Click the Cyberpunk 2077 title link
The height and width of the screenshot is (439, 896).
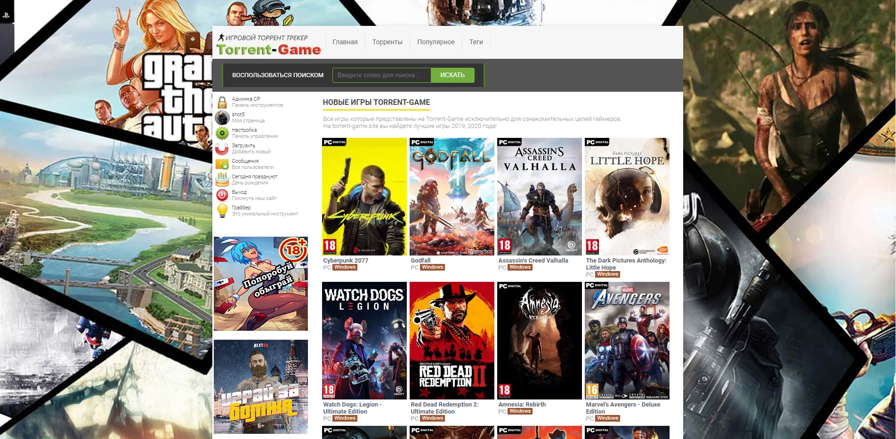[346, 260]
